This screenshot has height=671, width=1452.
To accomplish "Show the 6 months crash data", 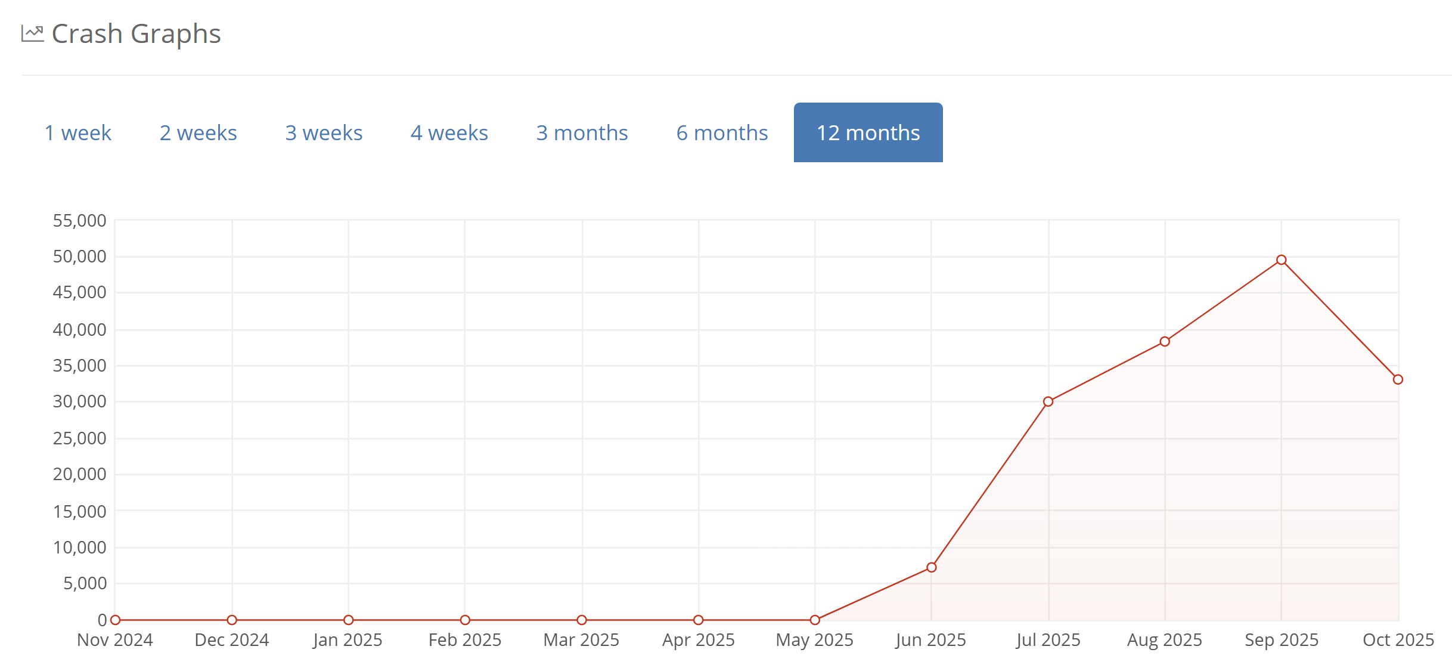I will coord(721,132).
